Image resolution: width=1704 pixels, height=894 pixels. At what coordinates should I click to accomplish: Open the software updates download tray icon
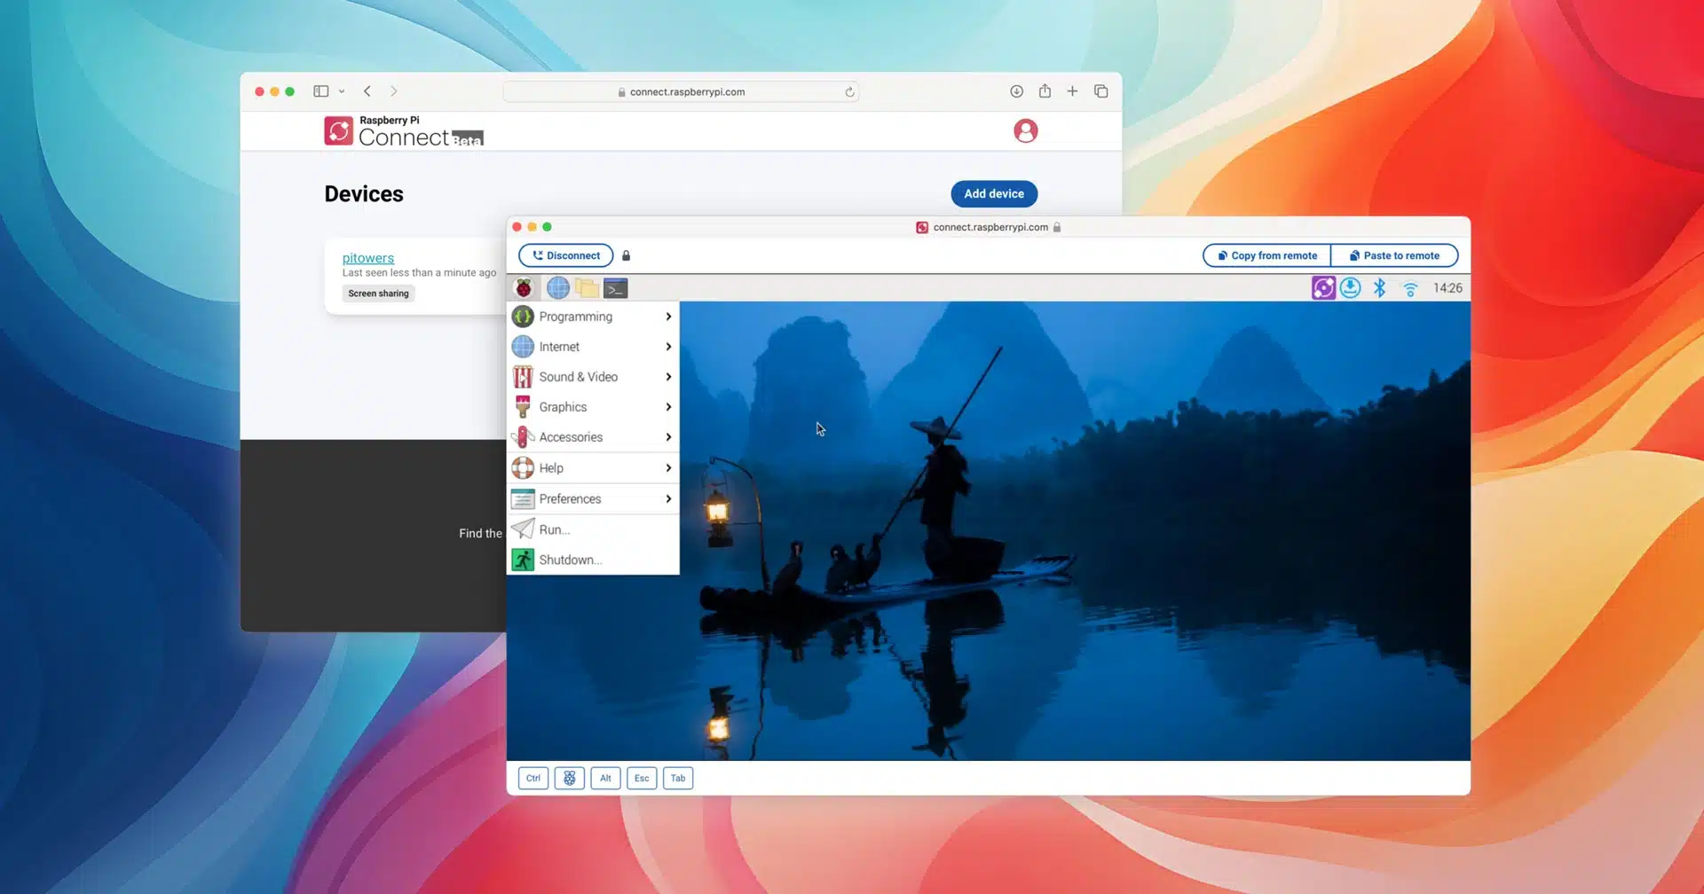pos(1350,288)
